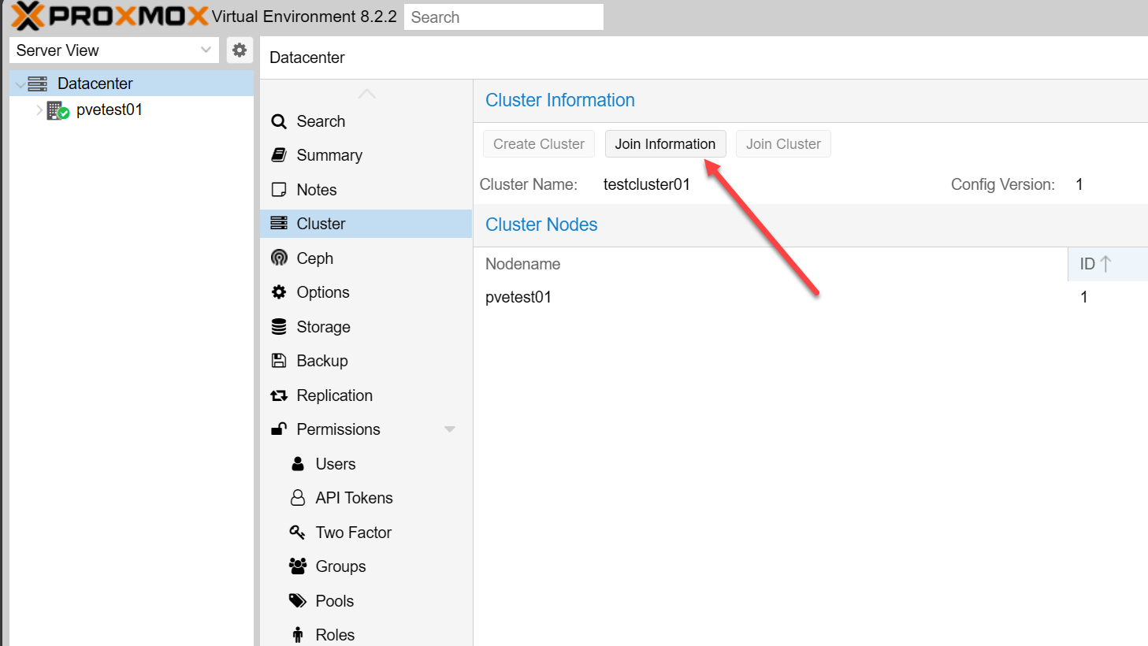Screen dimensions: 1148x646
Task: Click the pvetest01 node icon
Action: (58, 110)
